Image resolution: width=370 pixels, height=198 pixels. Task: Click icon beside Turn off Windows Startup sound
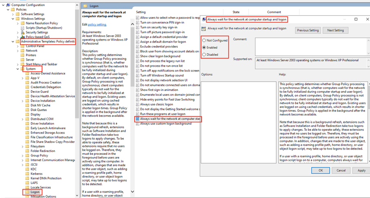click(x=138, y=75)
